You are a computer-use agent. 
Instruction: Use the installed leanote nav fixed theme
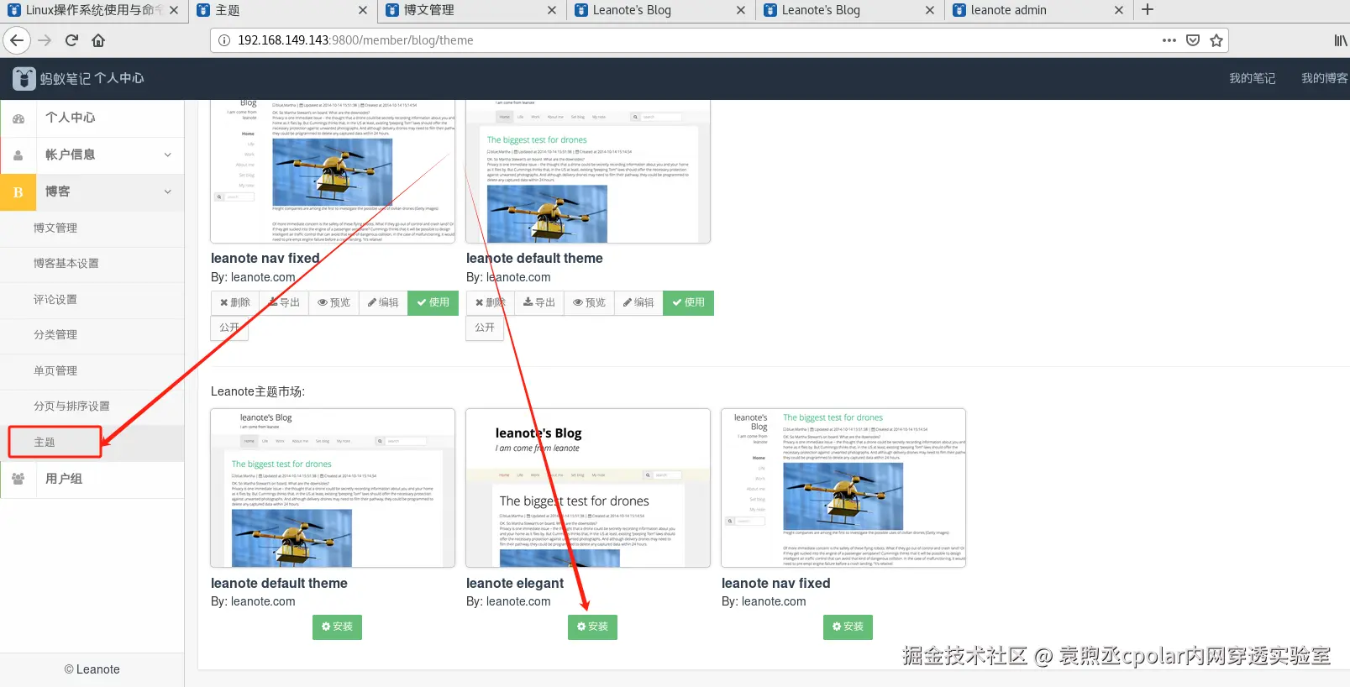point(433,302)
